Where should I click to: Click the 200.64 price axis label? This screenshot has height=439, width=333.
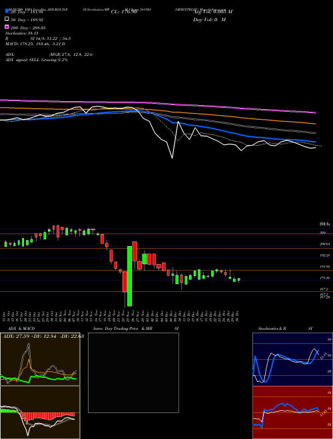(x=324, y=244)
